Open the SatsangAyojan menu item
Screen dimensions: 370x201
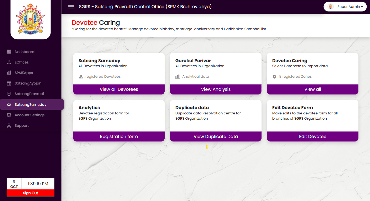click(28, 83)
